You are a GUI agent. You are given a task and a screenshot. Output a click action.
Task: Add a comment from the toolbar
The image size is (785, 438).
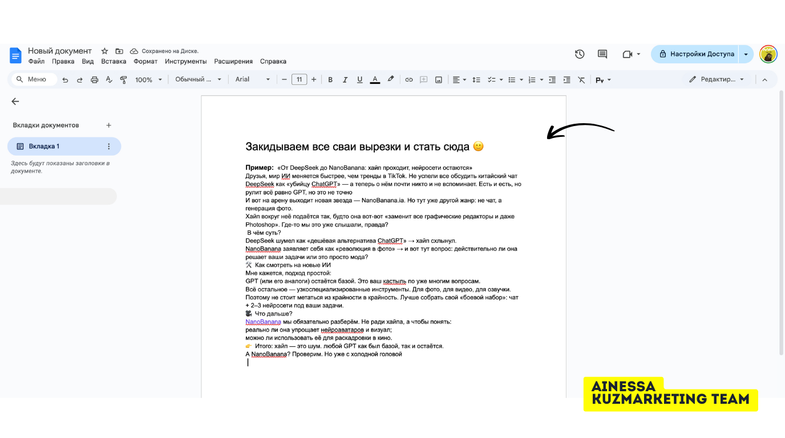click(x=424, y=80)
